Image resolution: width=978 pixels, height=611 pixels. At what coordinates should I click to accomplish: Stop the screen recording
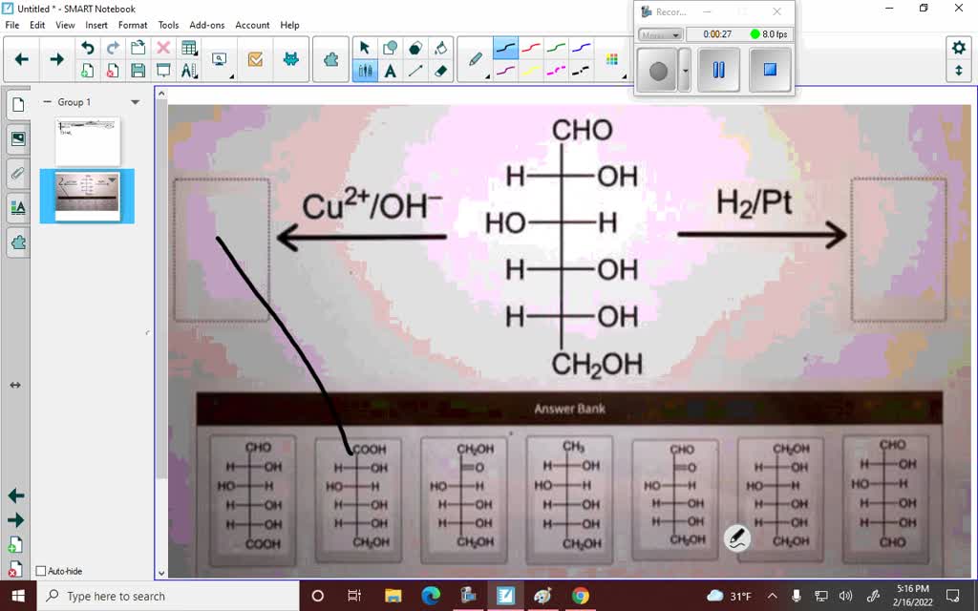click(770, 70)
